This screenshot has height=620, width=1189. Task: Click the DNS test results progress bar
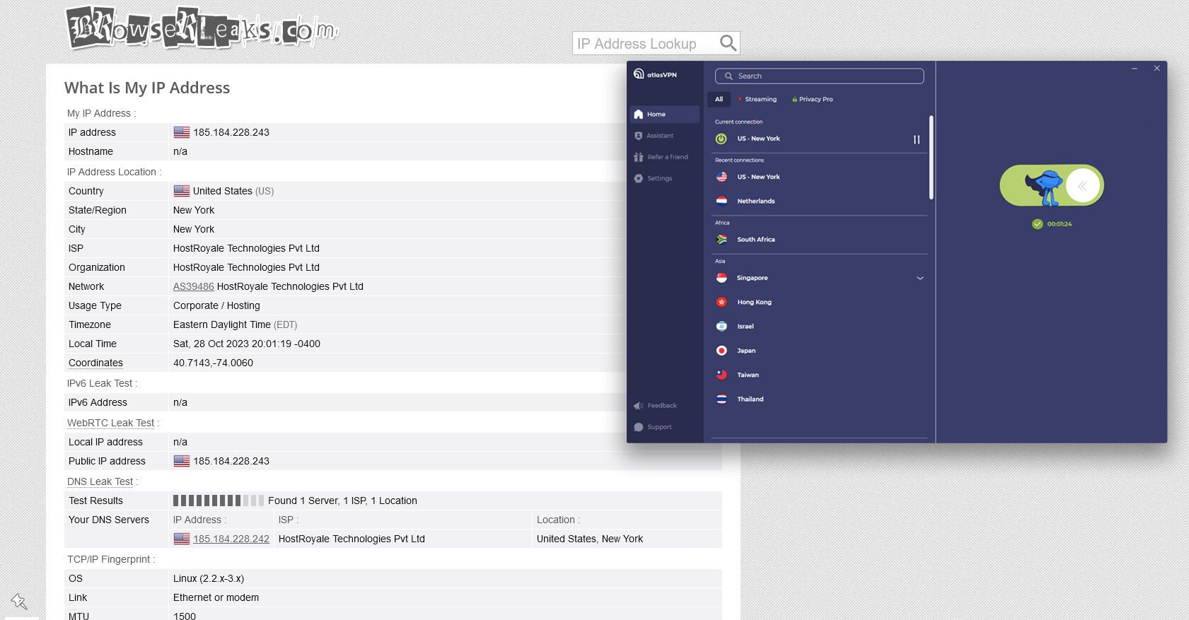point(219,501)
